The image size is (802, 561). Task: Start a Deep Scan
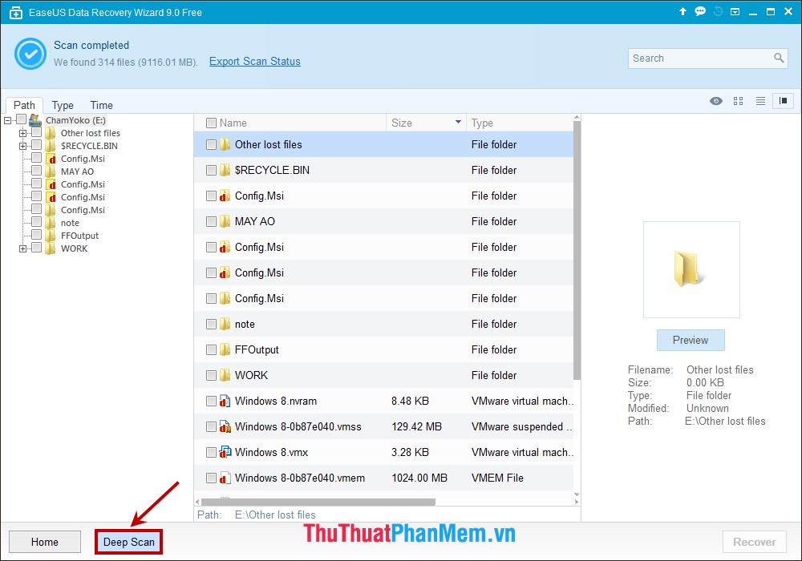point(128,542)
